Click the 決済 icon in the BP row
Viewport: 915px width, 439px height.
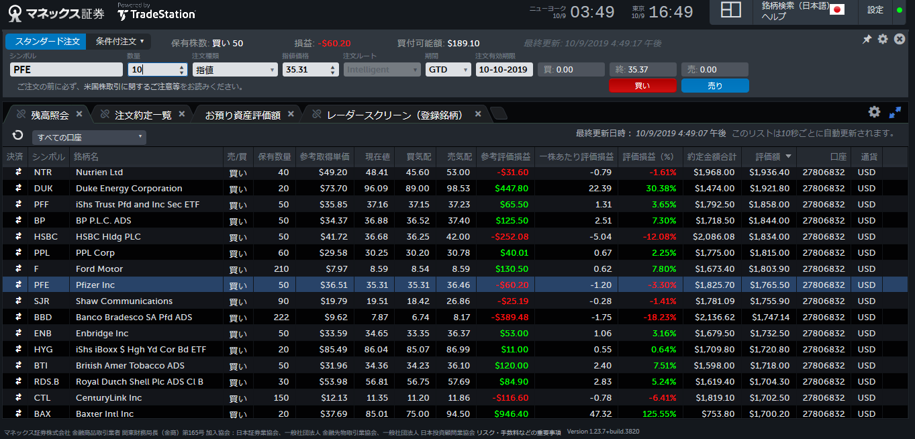click(x=18, y=221)
